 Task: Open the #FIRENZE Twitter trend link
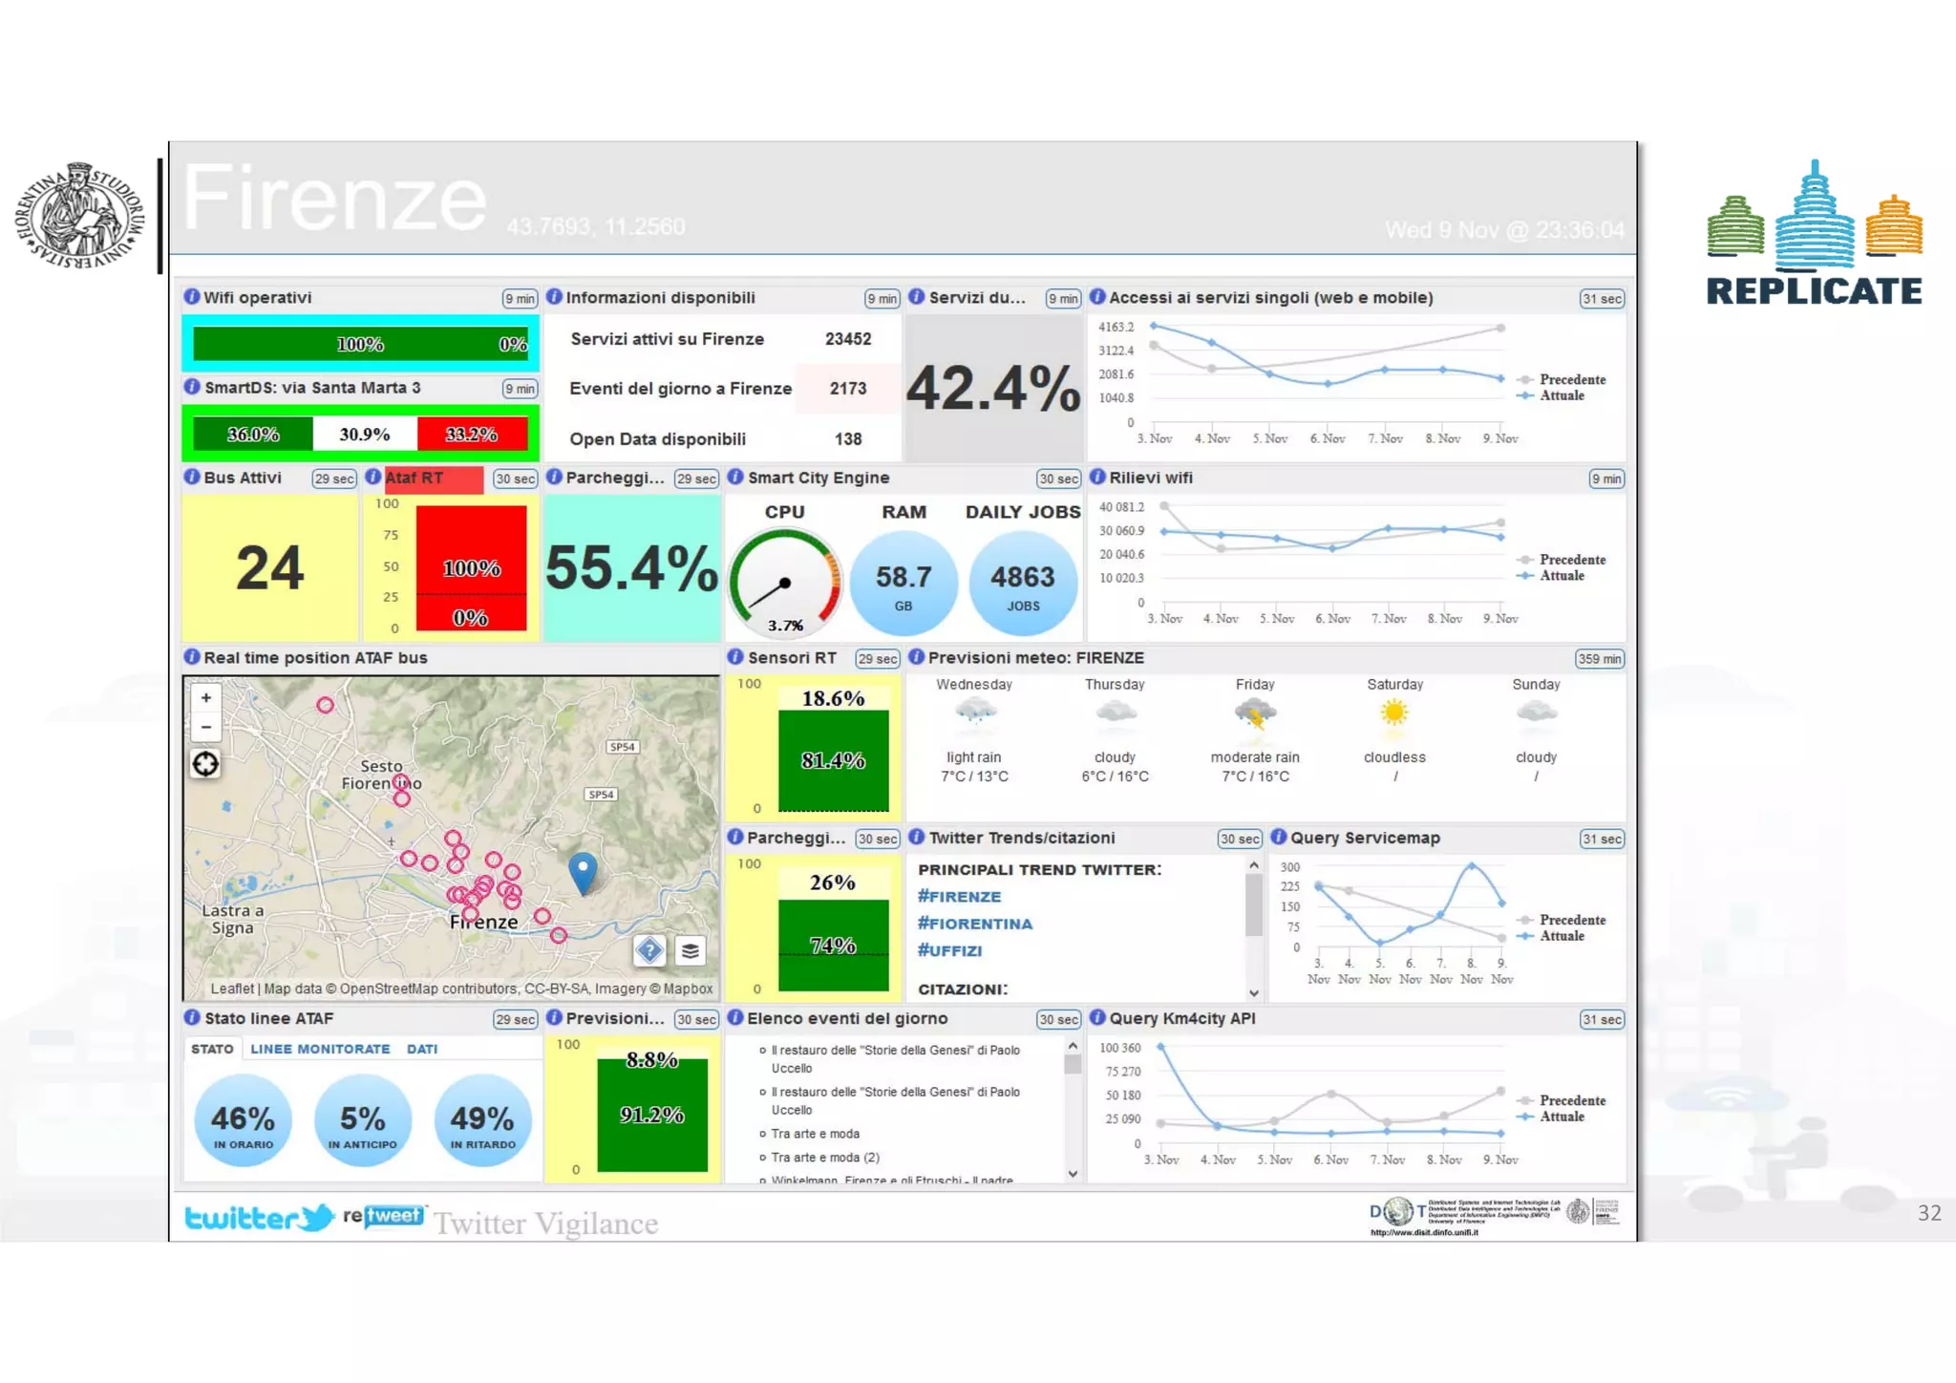pos(959,897)
